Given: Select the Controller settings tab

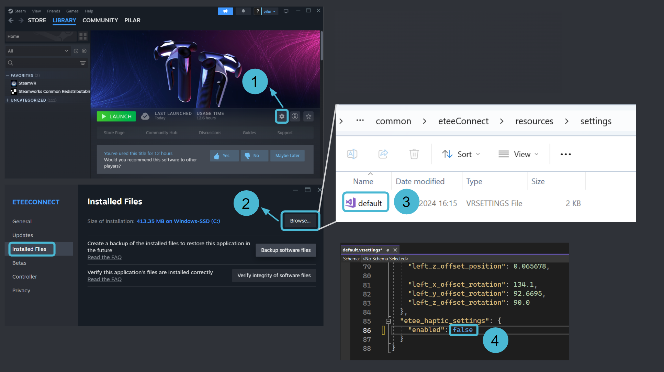Looking at the screenshot, I should click(x=25, y=277).
